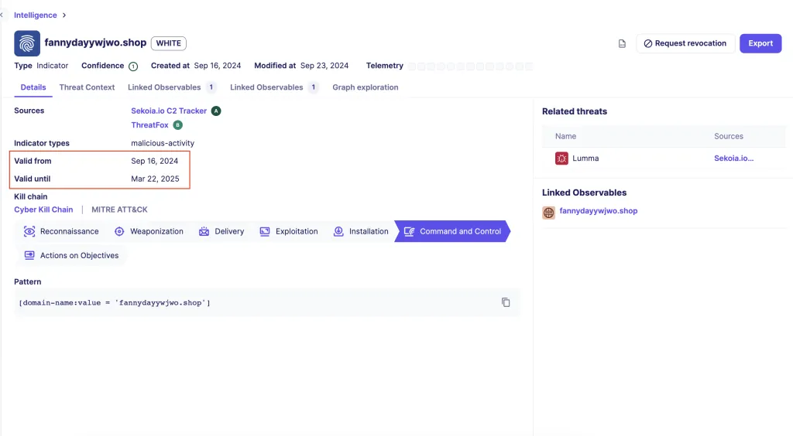The height and width of the screenshot is (436, 793).
Task: Click the Name column header
Action: click(x=565, y=136)
